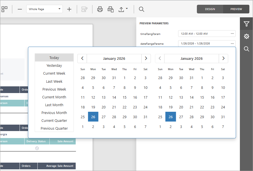
Task: Select January 14 in right calendar
Action: click(x=192, y=97)
